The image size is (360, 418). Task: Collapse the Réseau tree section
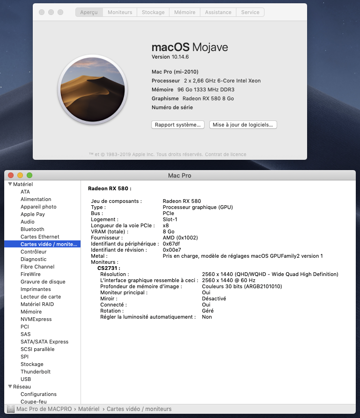click(10, 386)
